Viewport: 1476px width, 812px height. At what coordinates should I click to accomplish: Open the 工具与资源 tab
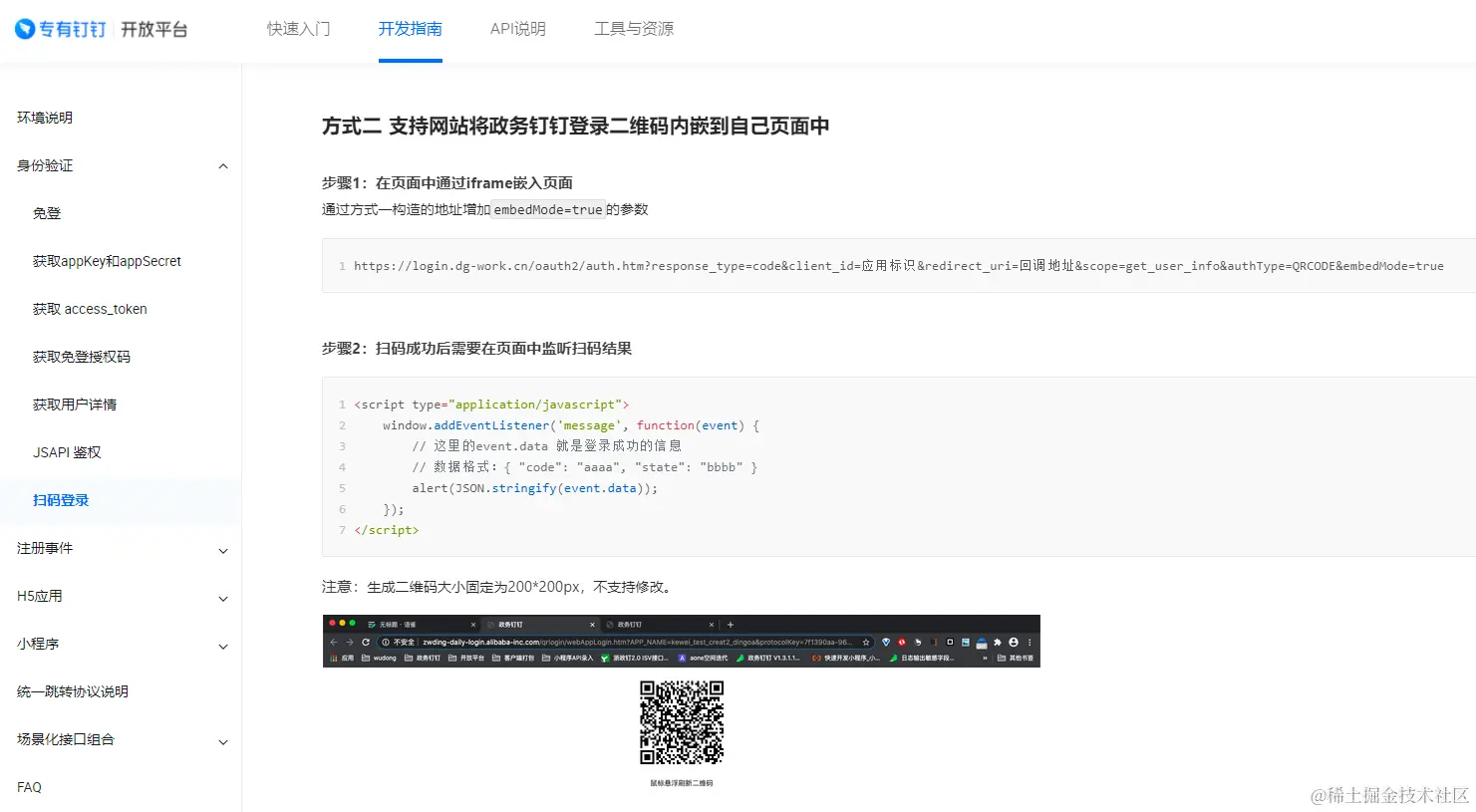634,29
